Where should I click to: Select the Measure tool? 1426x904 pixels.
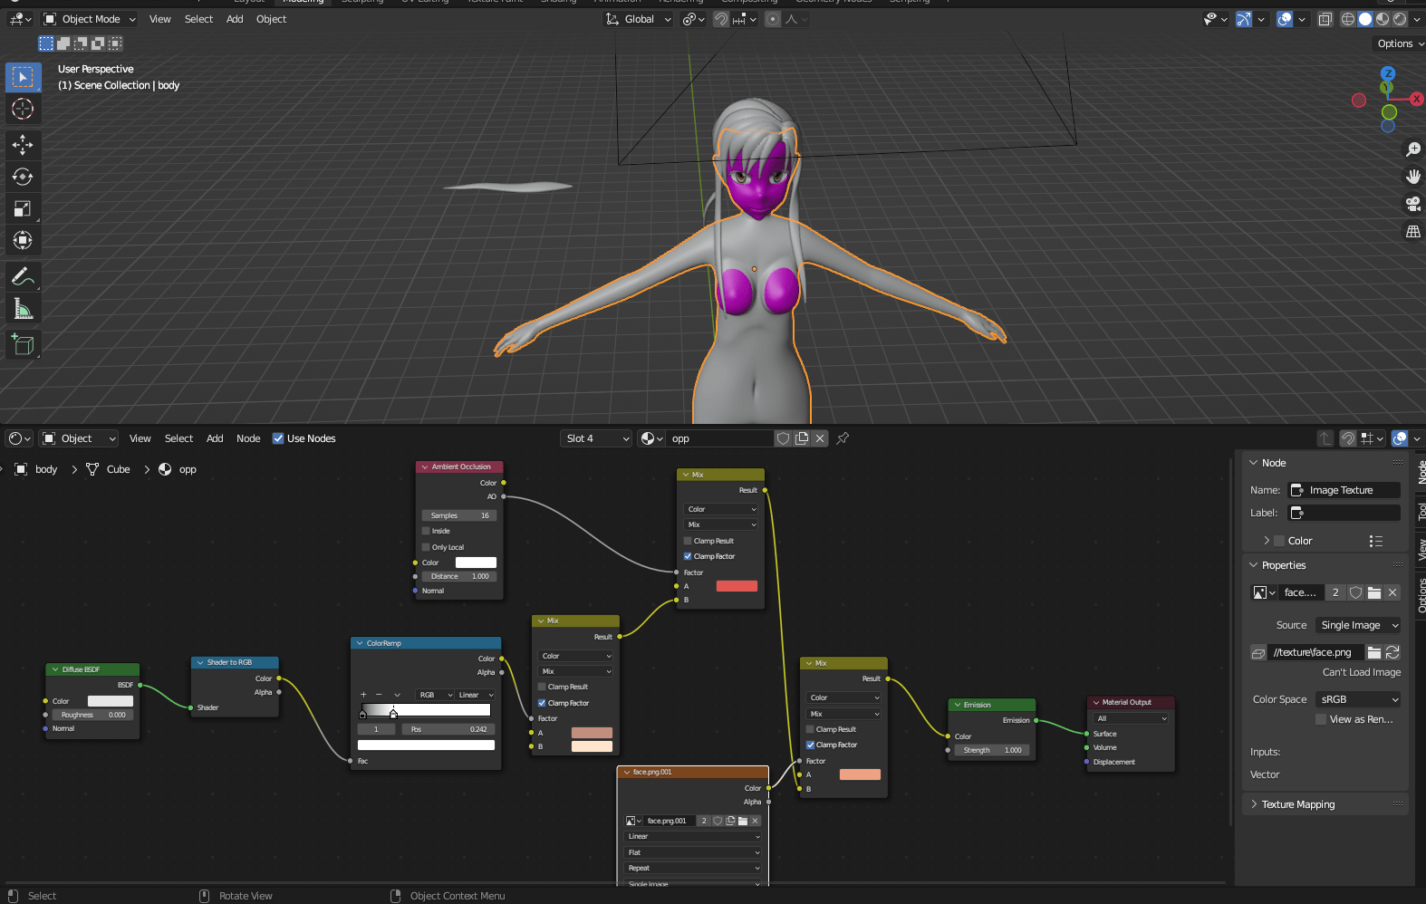click(23, 309)
